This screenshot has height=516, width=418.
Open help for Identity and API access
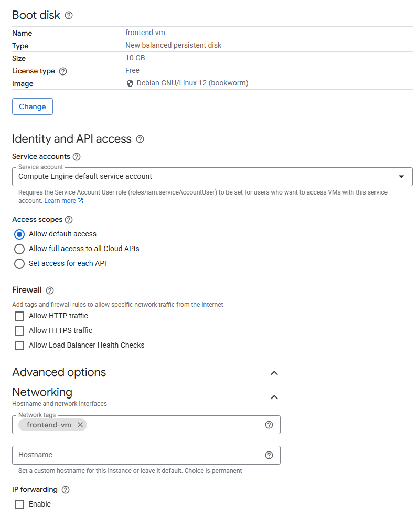(140, 139)
